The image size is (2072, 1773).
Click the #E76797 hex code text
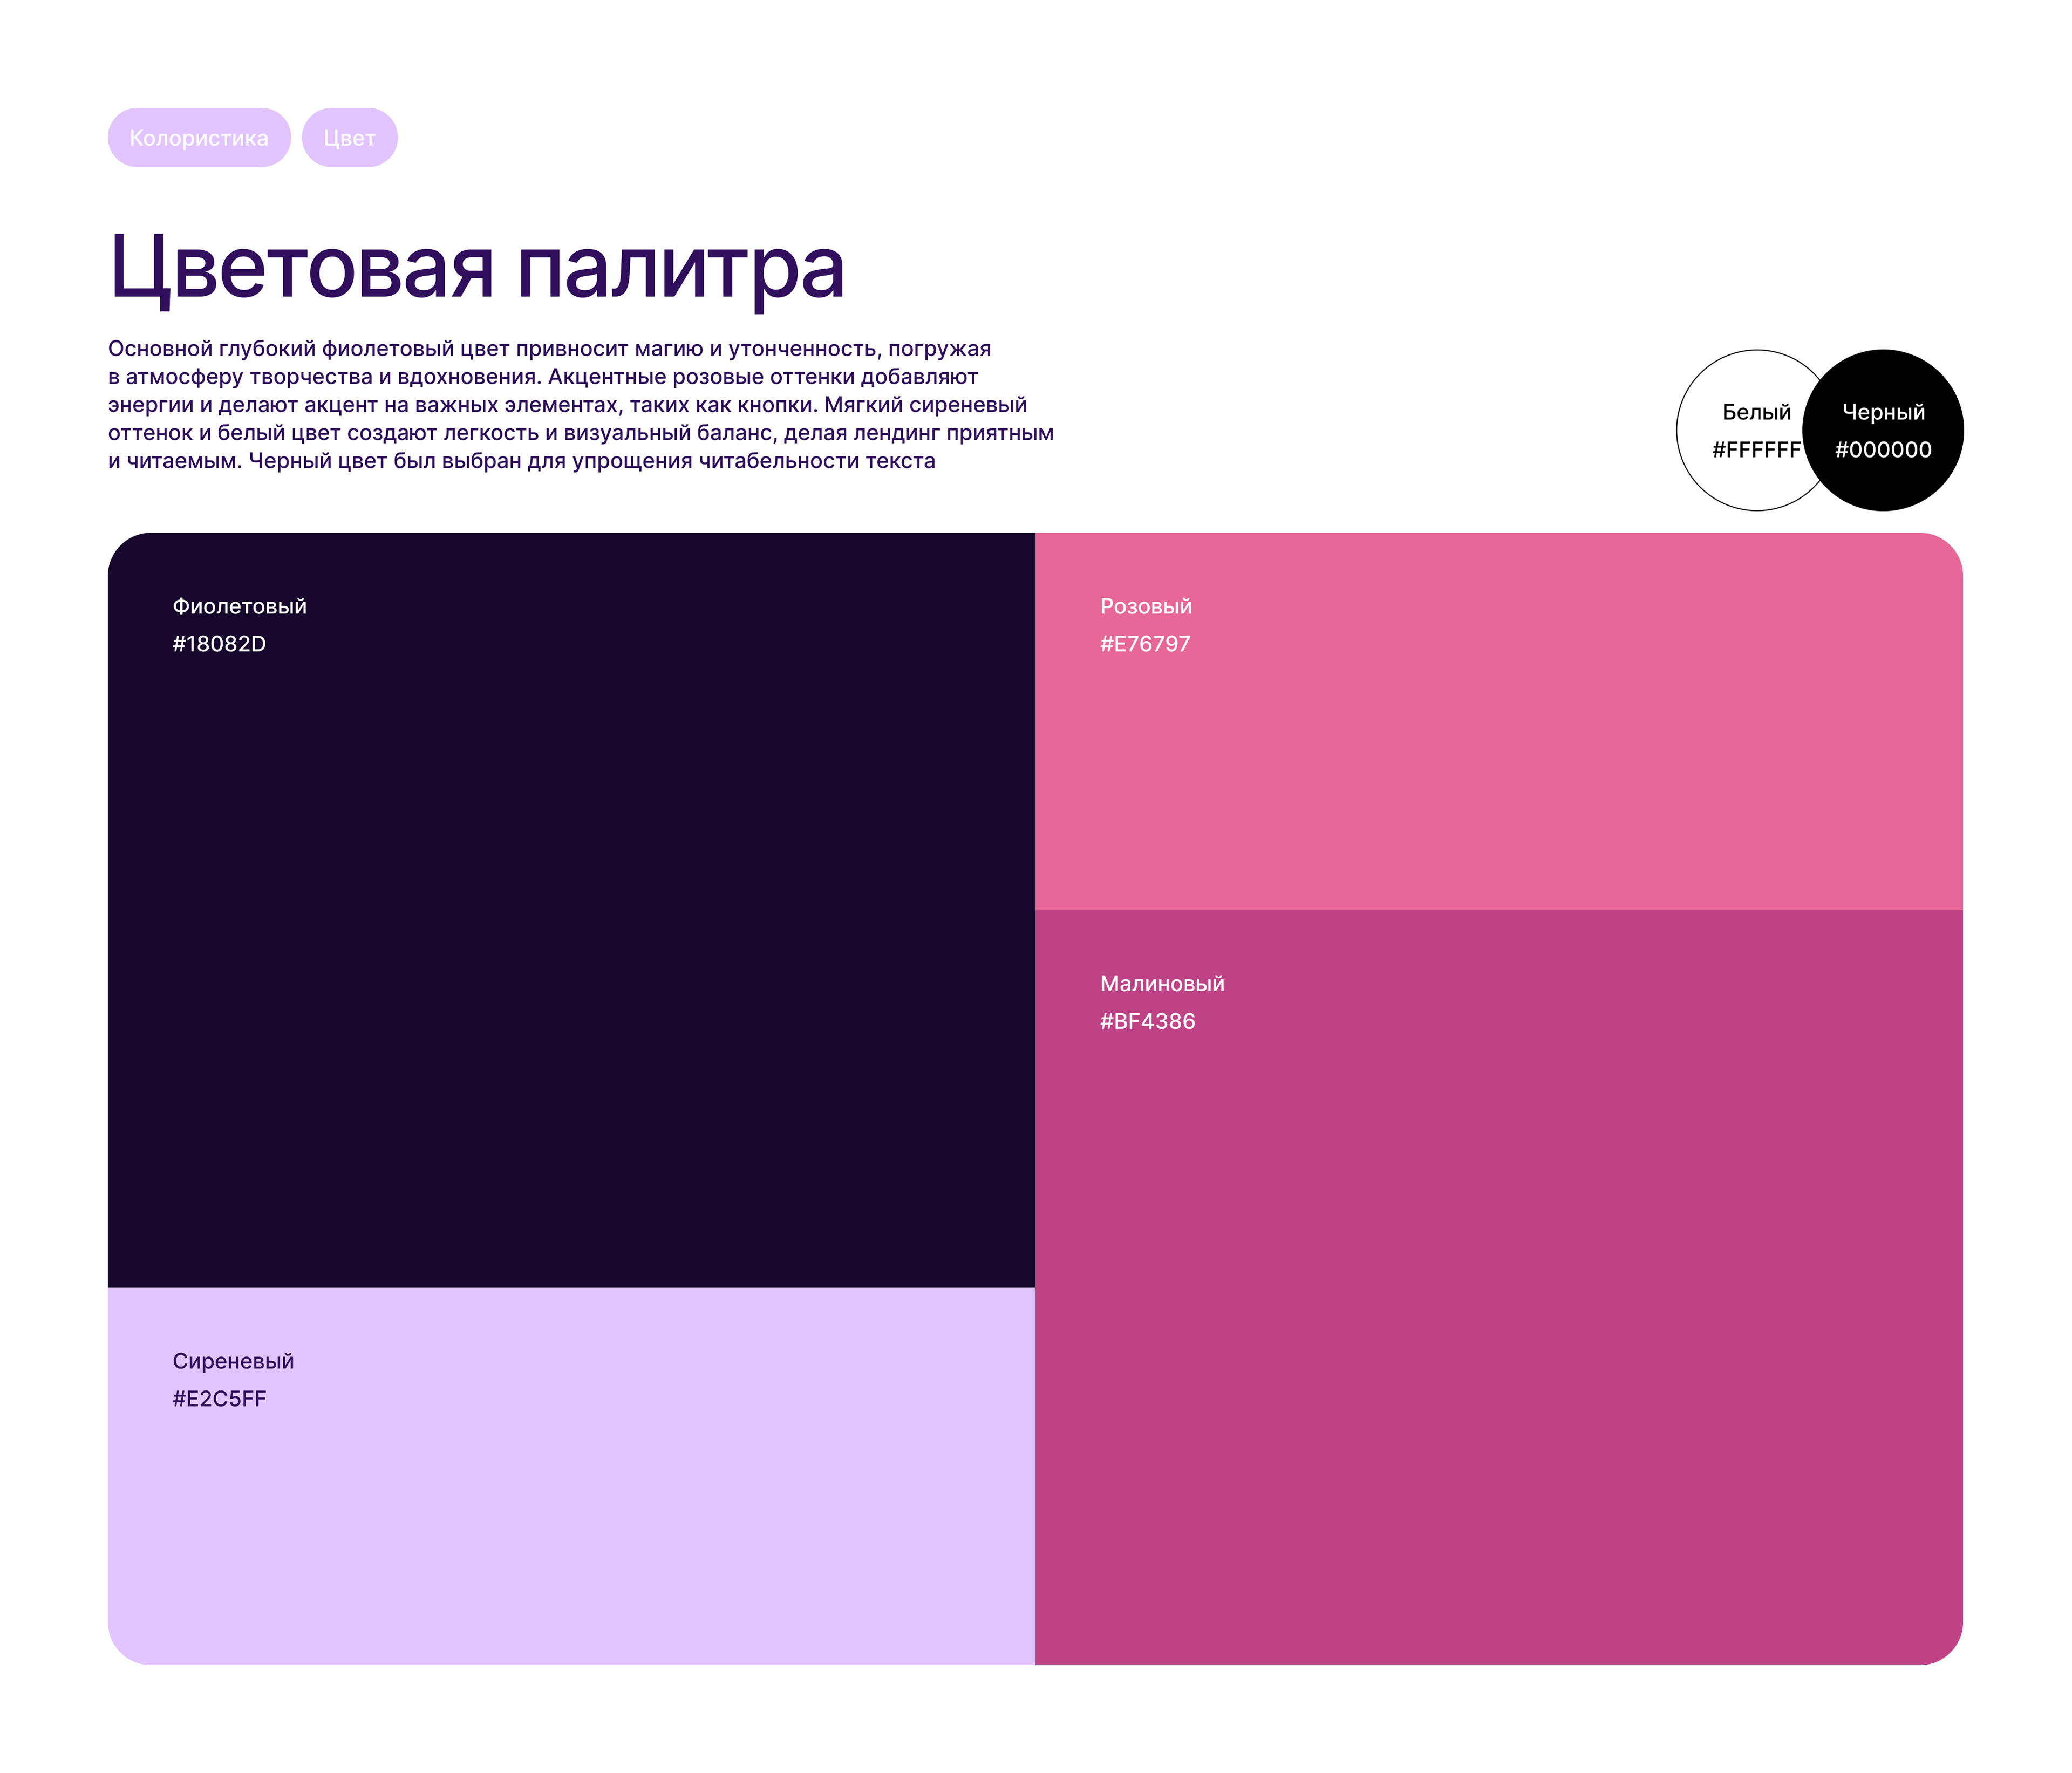coord(1145,644)
